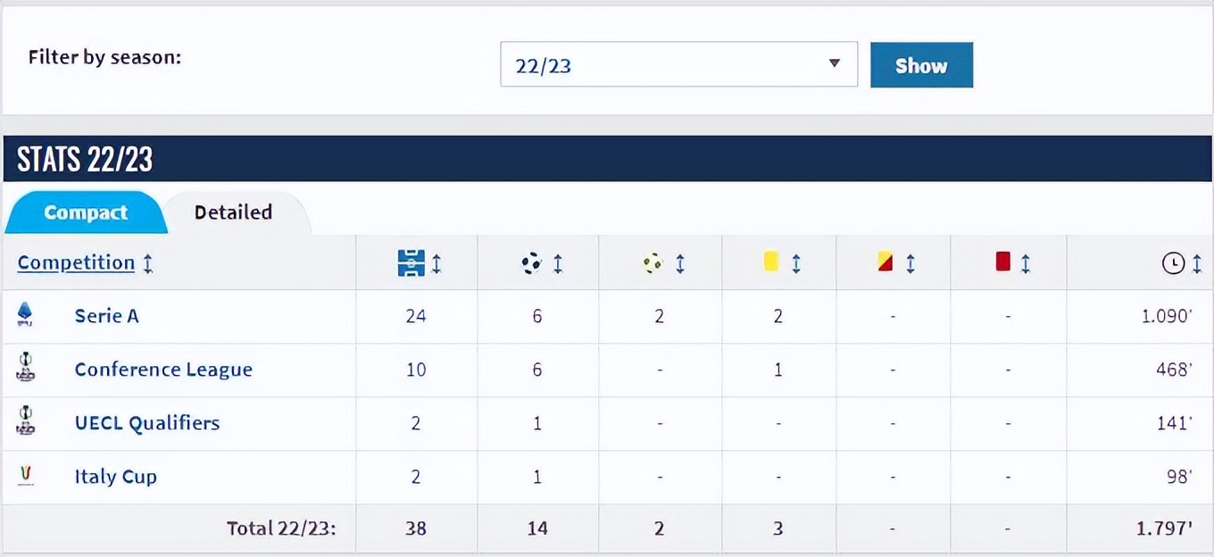Switch to the Detailed stats tab
The image size is (1214, 557).
pyautogui.click(x=233, y=212)
